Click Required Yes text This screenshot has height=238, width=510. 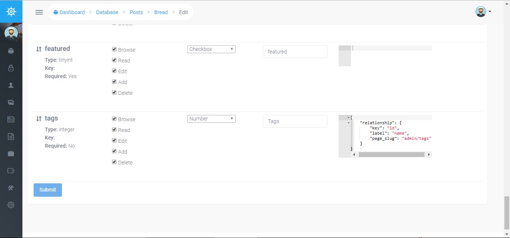pos(60,76)
